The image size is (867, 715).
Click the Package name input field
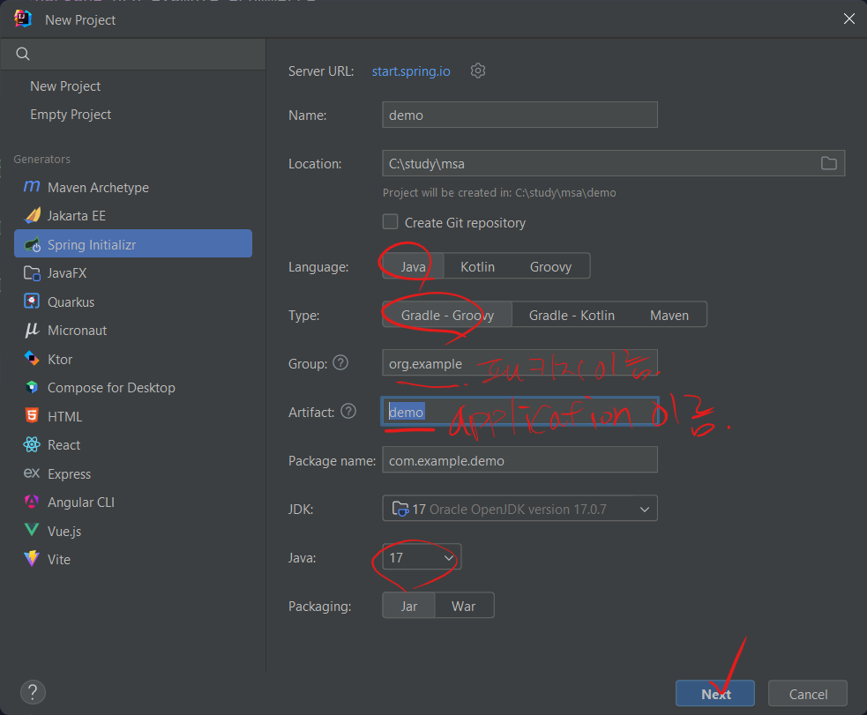519,460
